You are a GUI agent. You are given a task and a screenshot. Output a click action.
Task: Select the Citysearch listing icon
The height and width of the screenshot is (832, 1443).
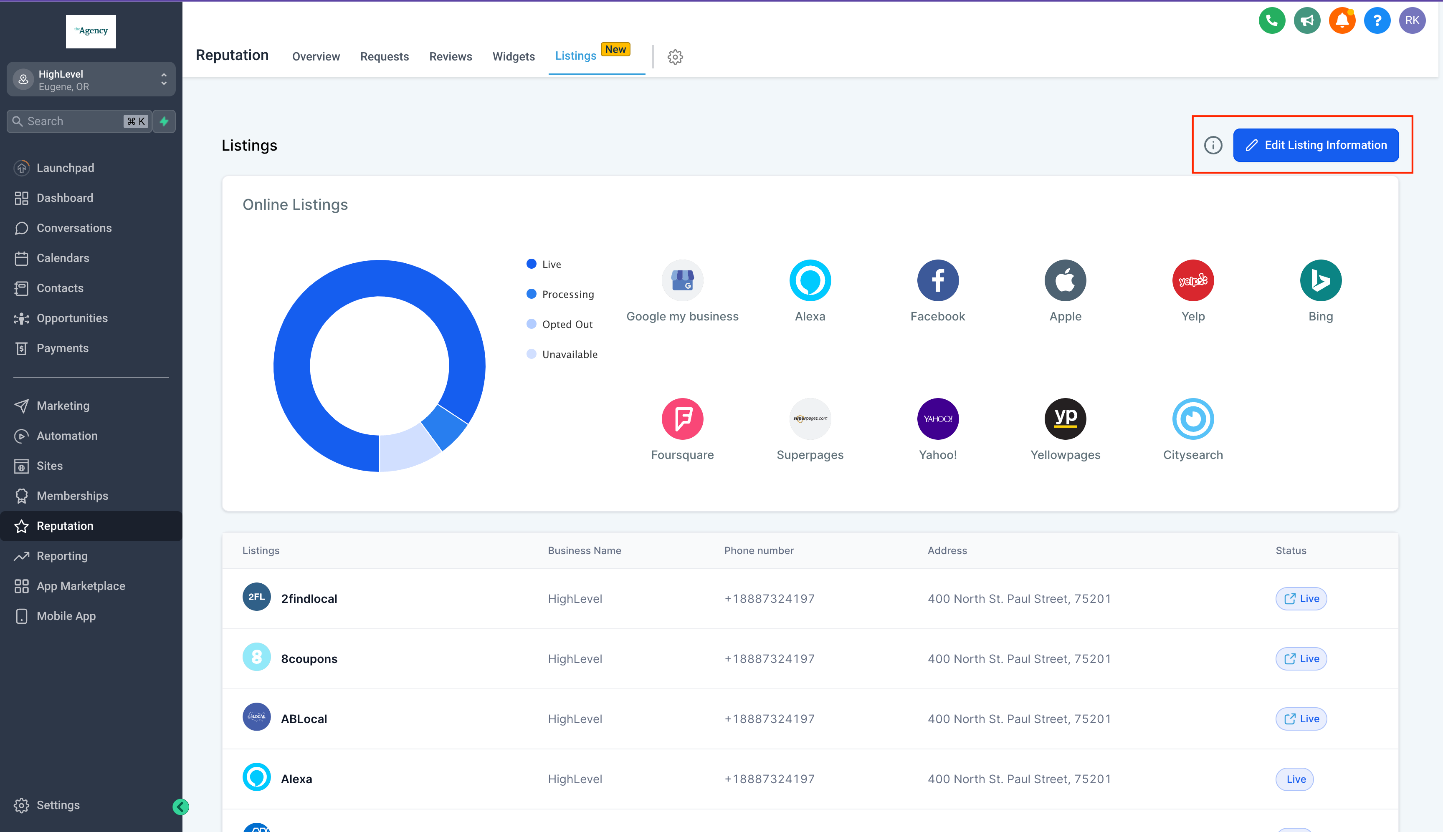click(1192, 419)
